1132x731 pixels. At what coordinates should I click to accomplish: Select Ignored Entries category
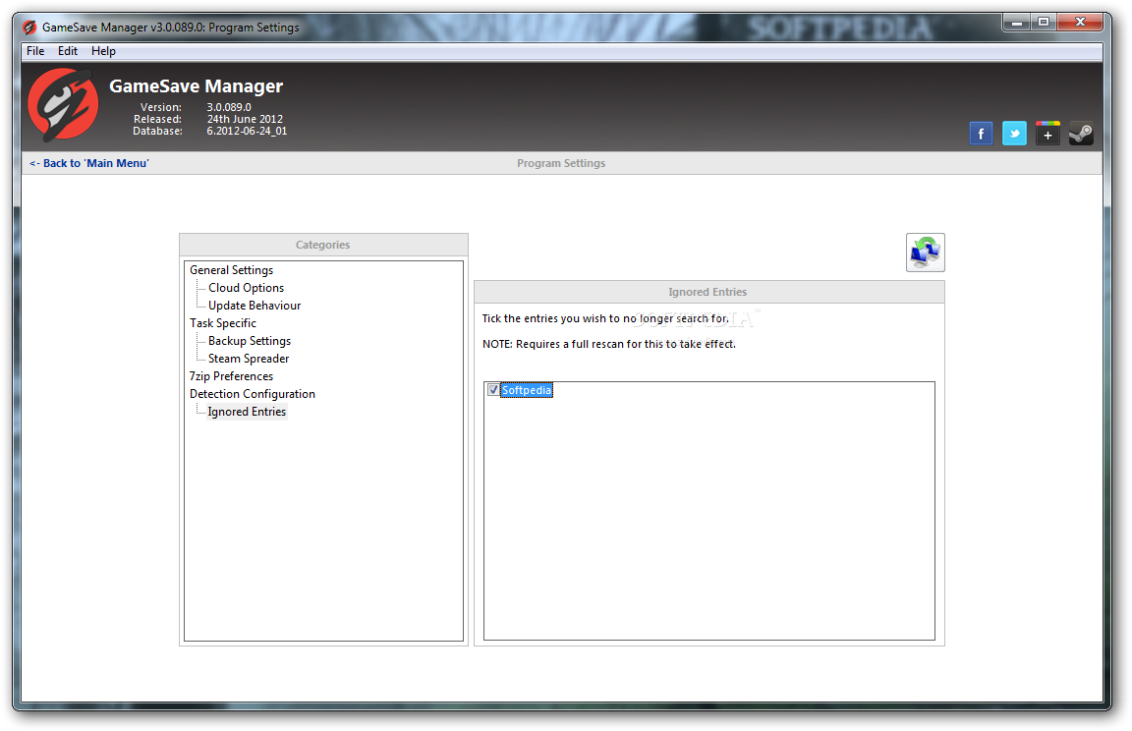point(247,412)
